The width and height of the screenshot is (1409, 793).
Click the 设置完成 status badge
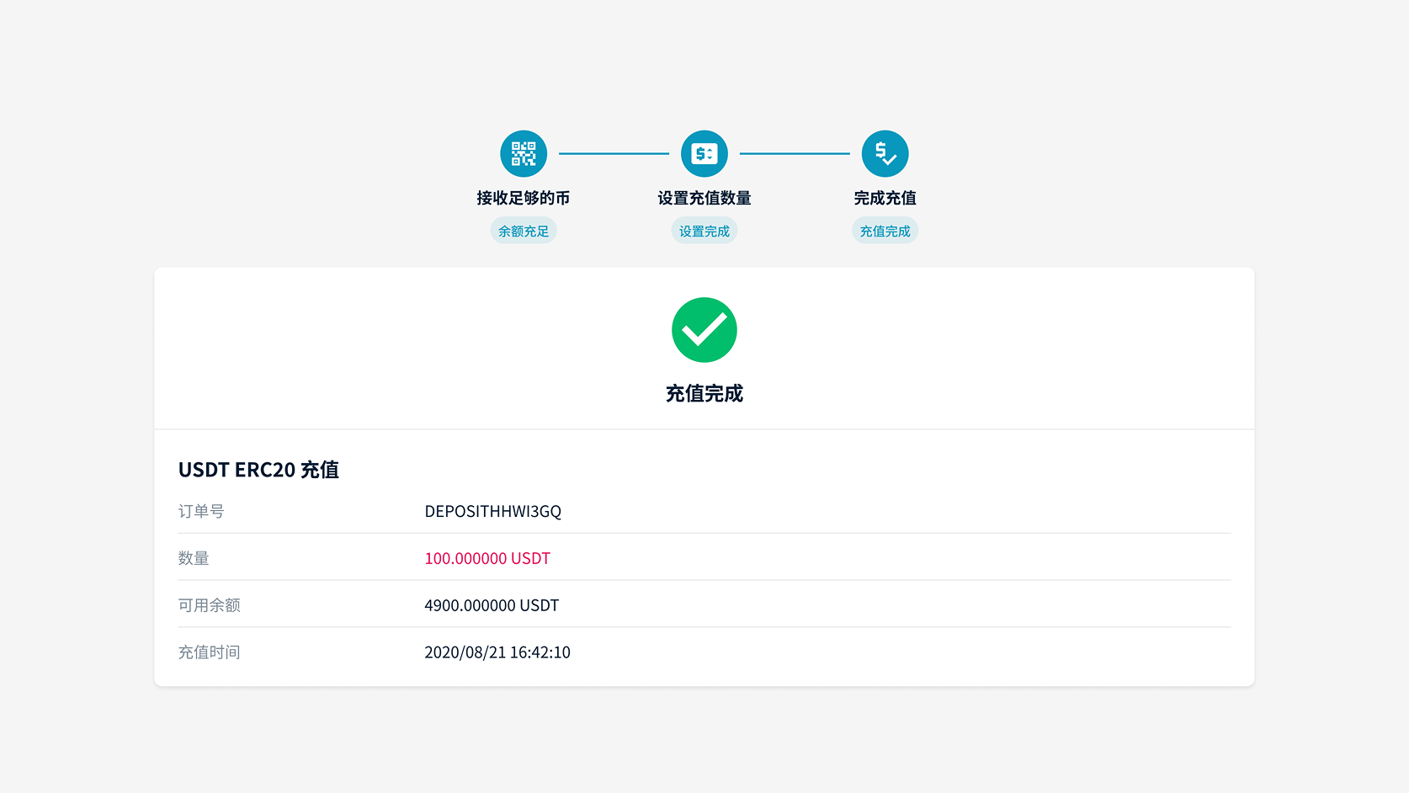704,231
